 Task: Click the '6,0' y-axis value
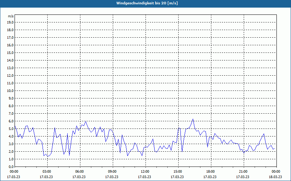tap(11, 121)
